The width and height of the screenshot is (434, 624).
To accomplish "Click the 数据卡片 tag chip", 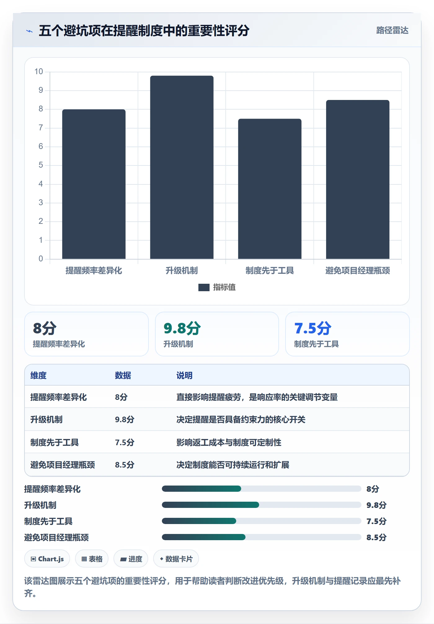I will 176,559.
